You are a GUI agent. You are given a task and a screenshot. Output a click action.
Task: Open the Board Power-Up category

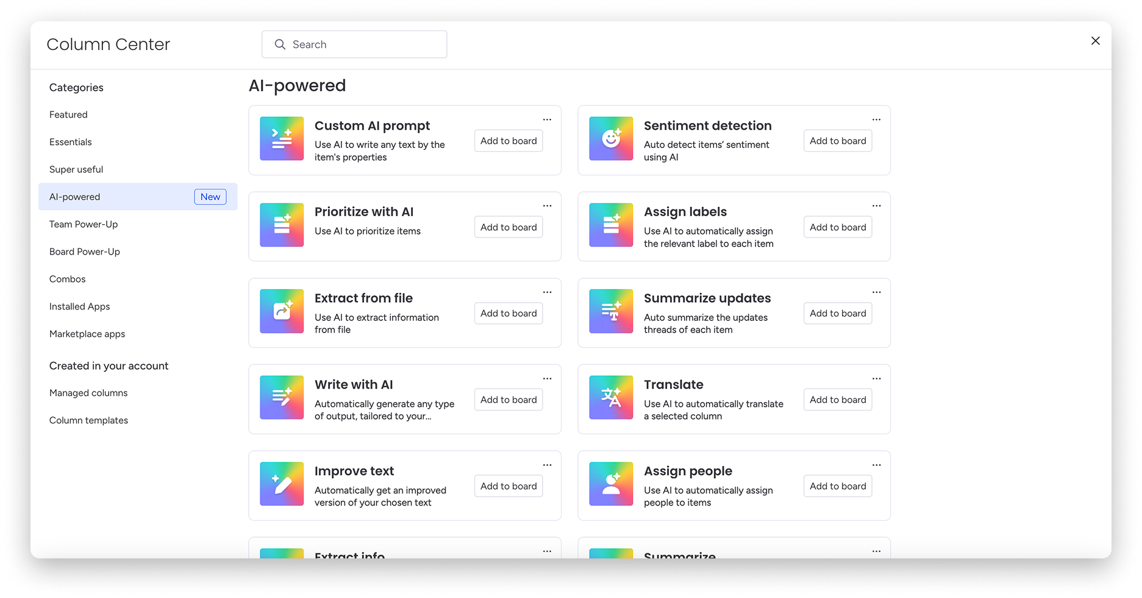[x=138, y=252]
